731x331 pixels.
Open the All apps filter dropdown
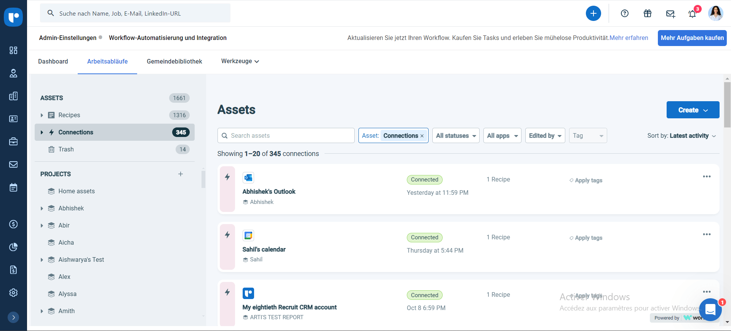click(x=502, y=135)
